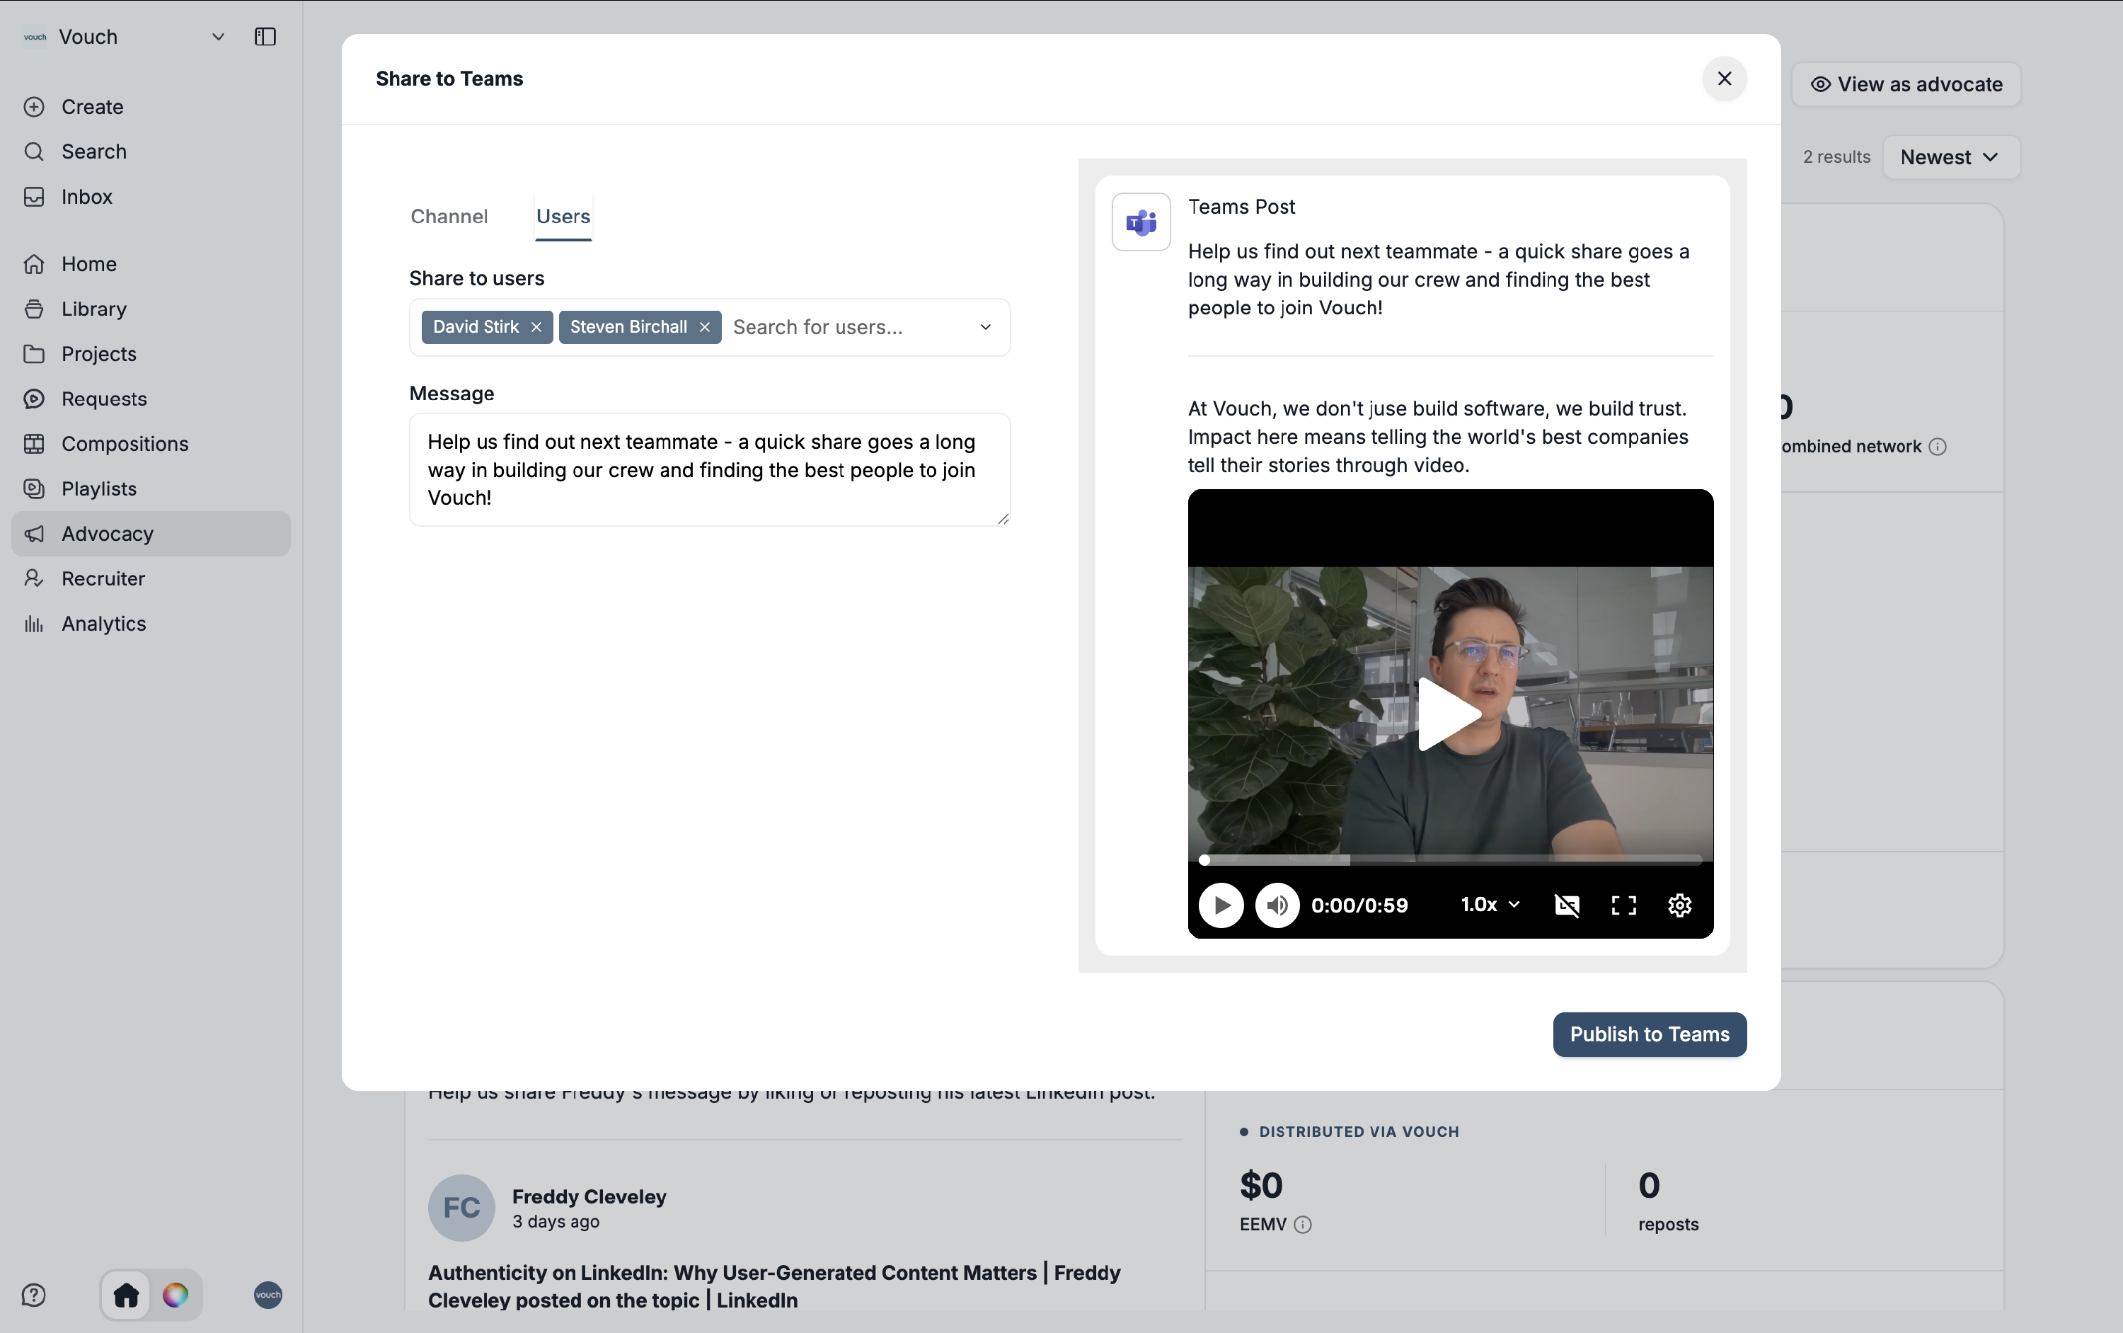Seek on the video progress bar
The width and height of the screenshot is (2123, 1333).
1451,859
